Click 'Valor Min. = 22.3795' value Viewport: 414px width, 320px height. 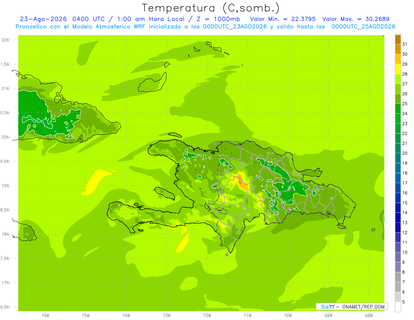pyautogui.click(x=283, y=19)
